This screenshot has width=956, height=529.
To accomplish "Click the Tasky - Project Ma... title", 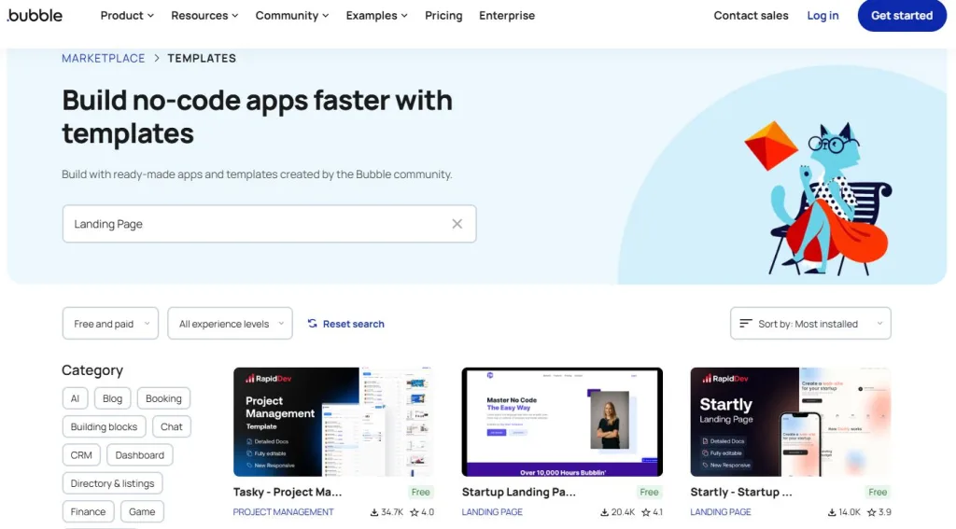I will click(x=288, y=492).
